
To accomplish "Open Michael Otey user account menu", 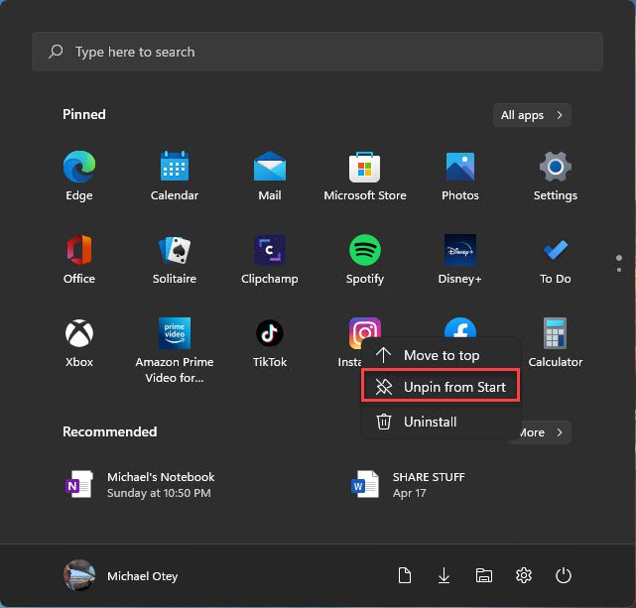I will [121, 575].
